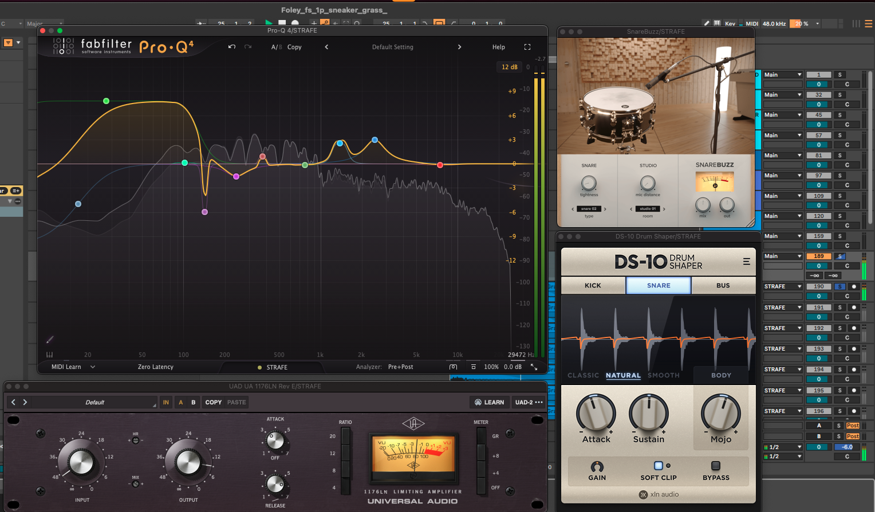875x512 pixels.
Task: Arm track 191 for recording
Action: [x=854, y=307]
